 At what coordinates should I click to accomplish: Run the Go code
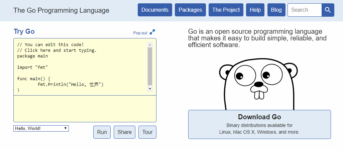[102, 132]
